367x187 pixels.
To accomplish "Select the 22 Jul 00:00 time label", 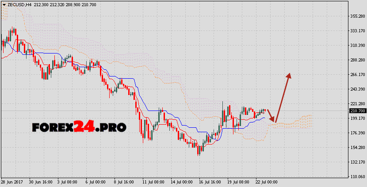I will [x=266, y=182].
